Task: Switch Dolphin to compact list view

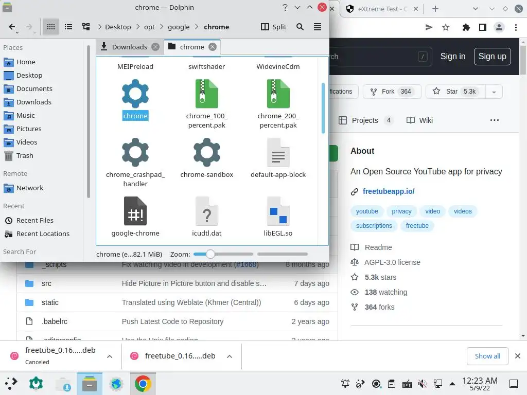Action: point(68,27)
